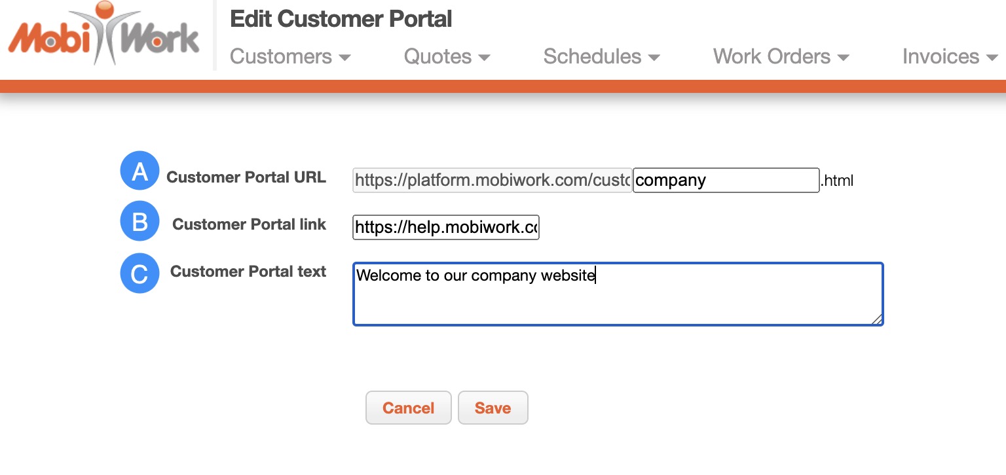Save the customer portal settings
Image resolution: width=1006 pixels, height=475 pixels.
(x=493, y=408)
